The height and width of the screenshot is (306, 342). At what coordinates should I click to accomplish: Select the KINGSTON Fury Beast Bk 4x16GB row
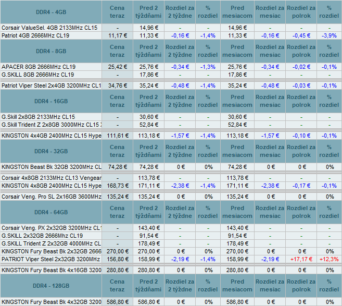coord(171,270)
